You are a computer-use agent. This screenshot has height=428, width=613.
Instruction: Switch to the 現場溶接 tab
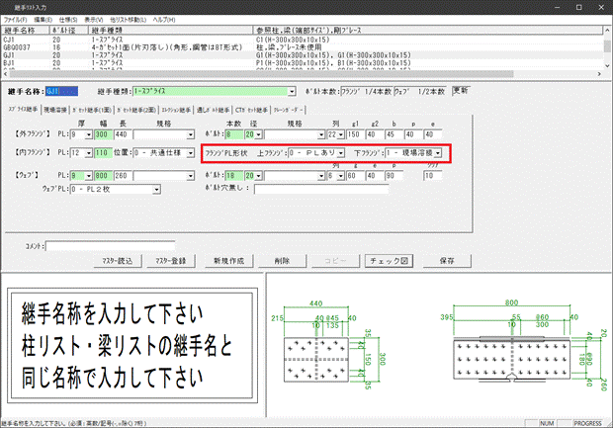[x=55, y=111]
